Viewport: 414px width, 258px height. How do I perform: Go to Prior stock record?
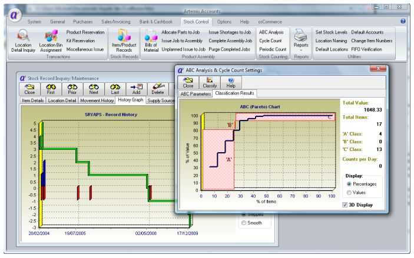coord(72,89)
